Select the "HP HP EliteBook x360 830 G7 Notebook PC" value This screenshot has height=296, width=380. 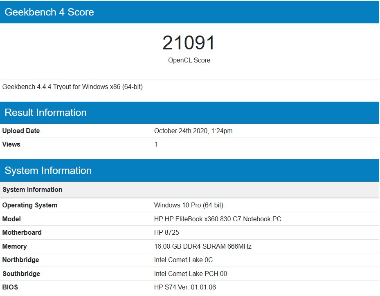pos(218,219)
